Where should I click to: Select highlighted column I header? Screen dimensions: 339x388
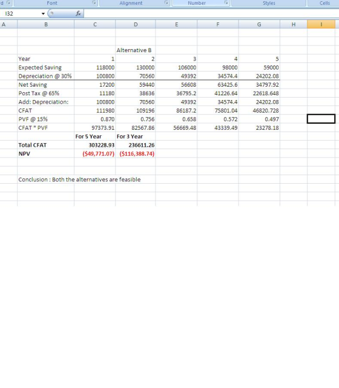tap(321, 24)
